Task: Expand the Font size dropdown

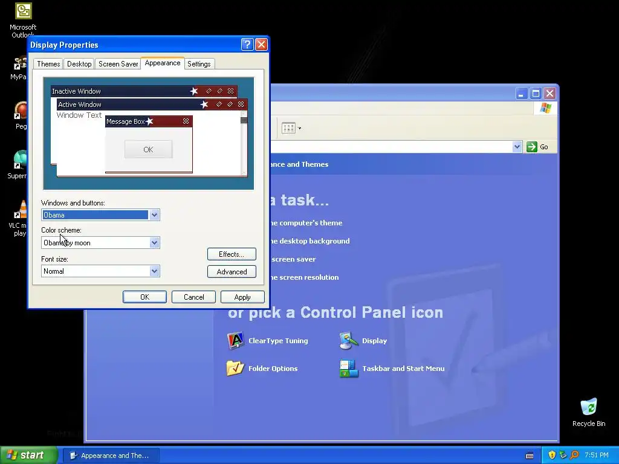Action: (154, 271)
